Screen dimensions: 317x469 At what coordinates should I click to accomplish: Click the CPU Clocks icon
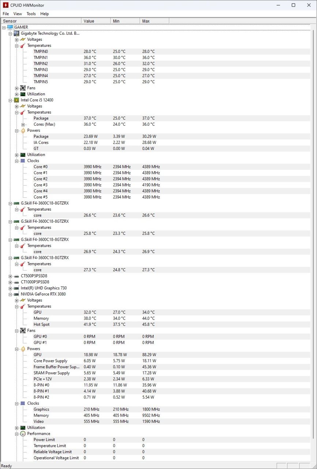pyautogui.click(x=23, y=161)
